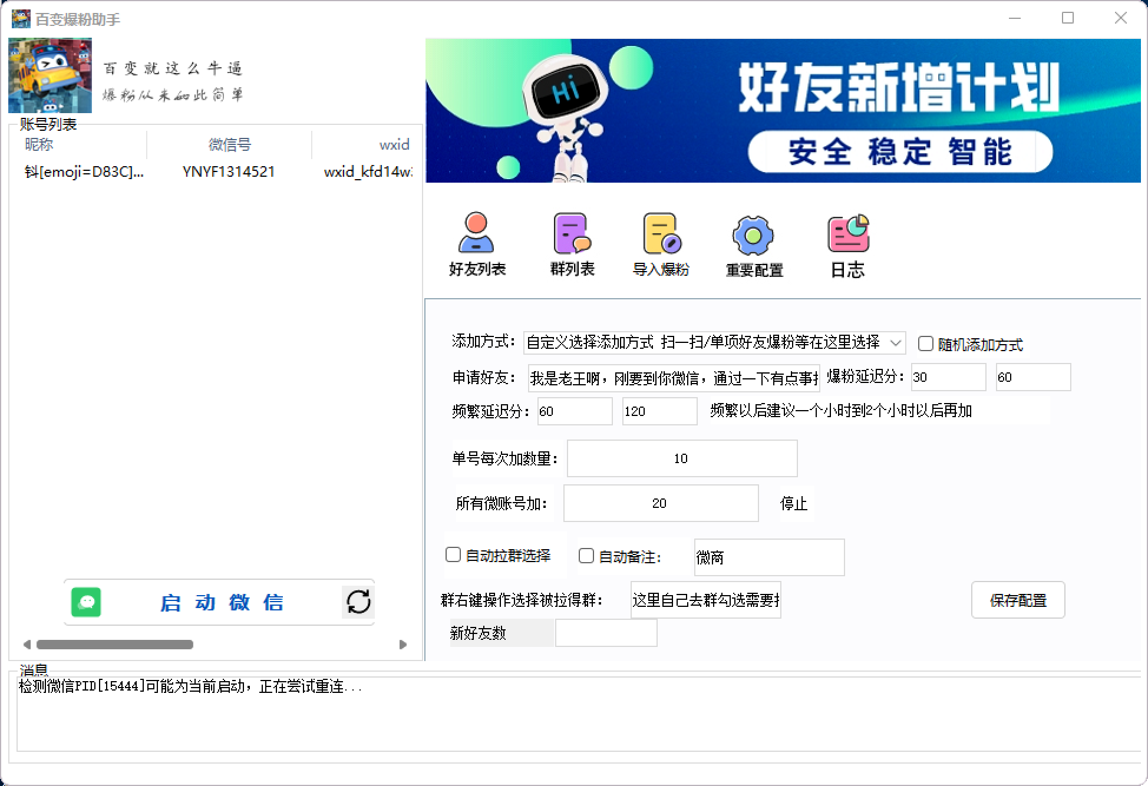Click 自动备注 text field 微商

pyautogui.click(x=769, y=557)
